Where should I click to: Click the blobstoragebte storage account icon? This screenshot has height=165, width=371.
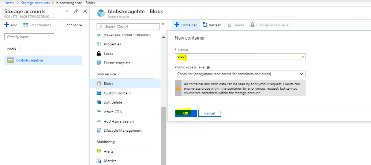(x=10, y=60)
